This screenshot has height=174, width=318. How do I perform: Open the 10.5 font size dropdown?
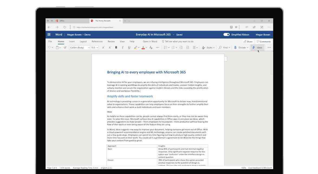95,48
